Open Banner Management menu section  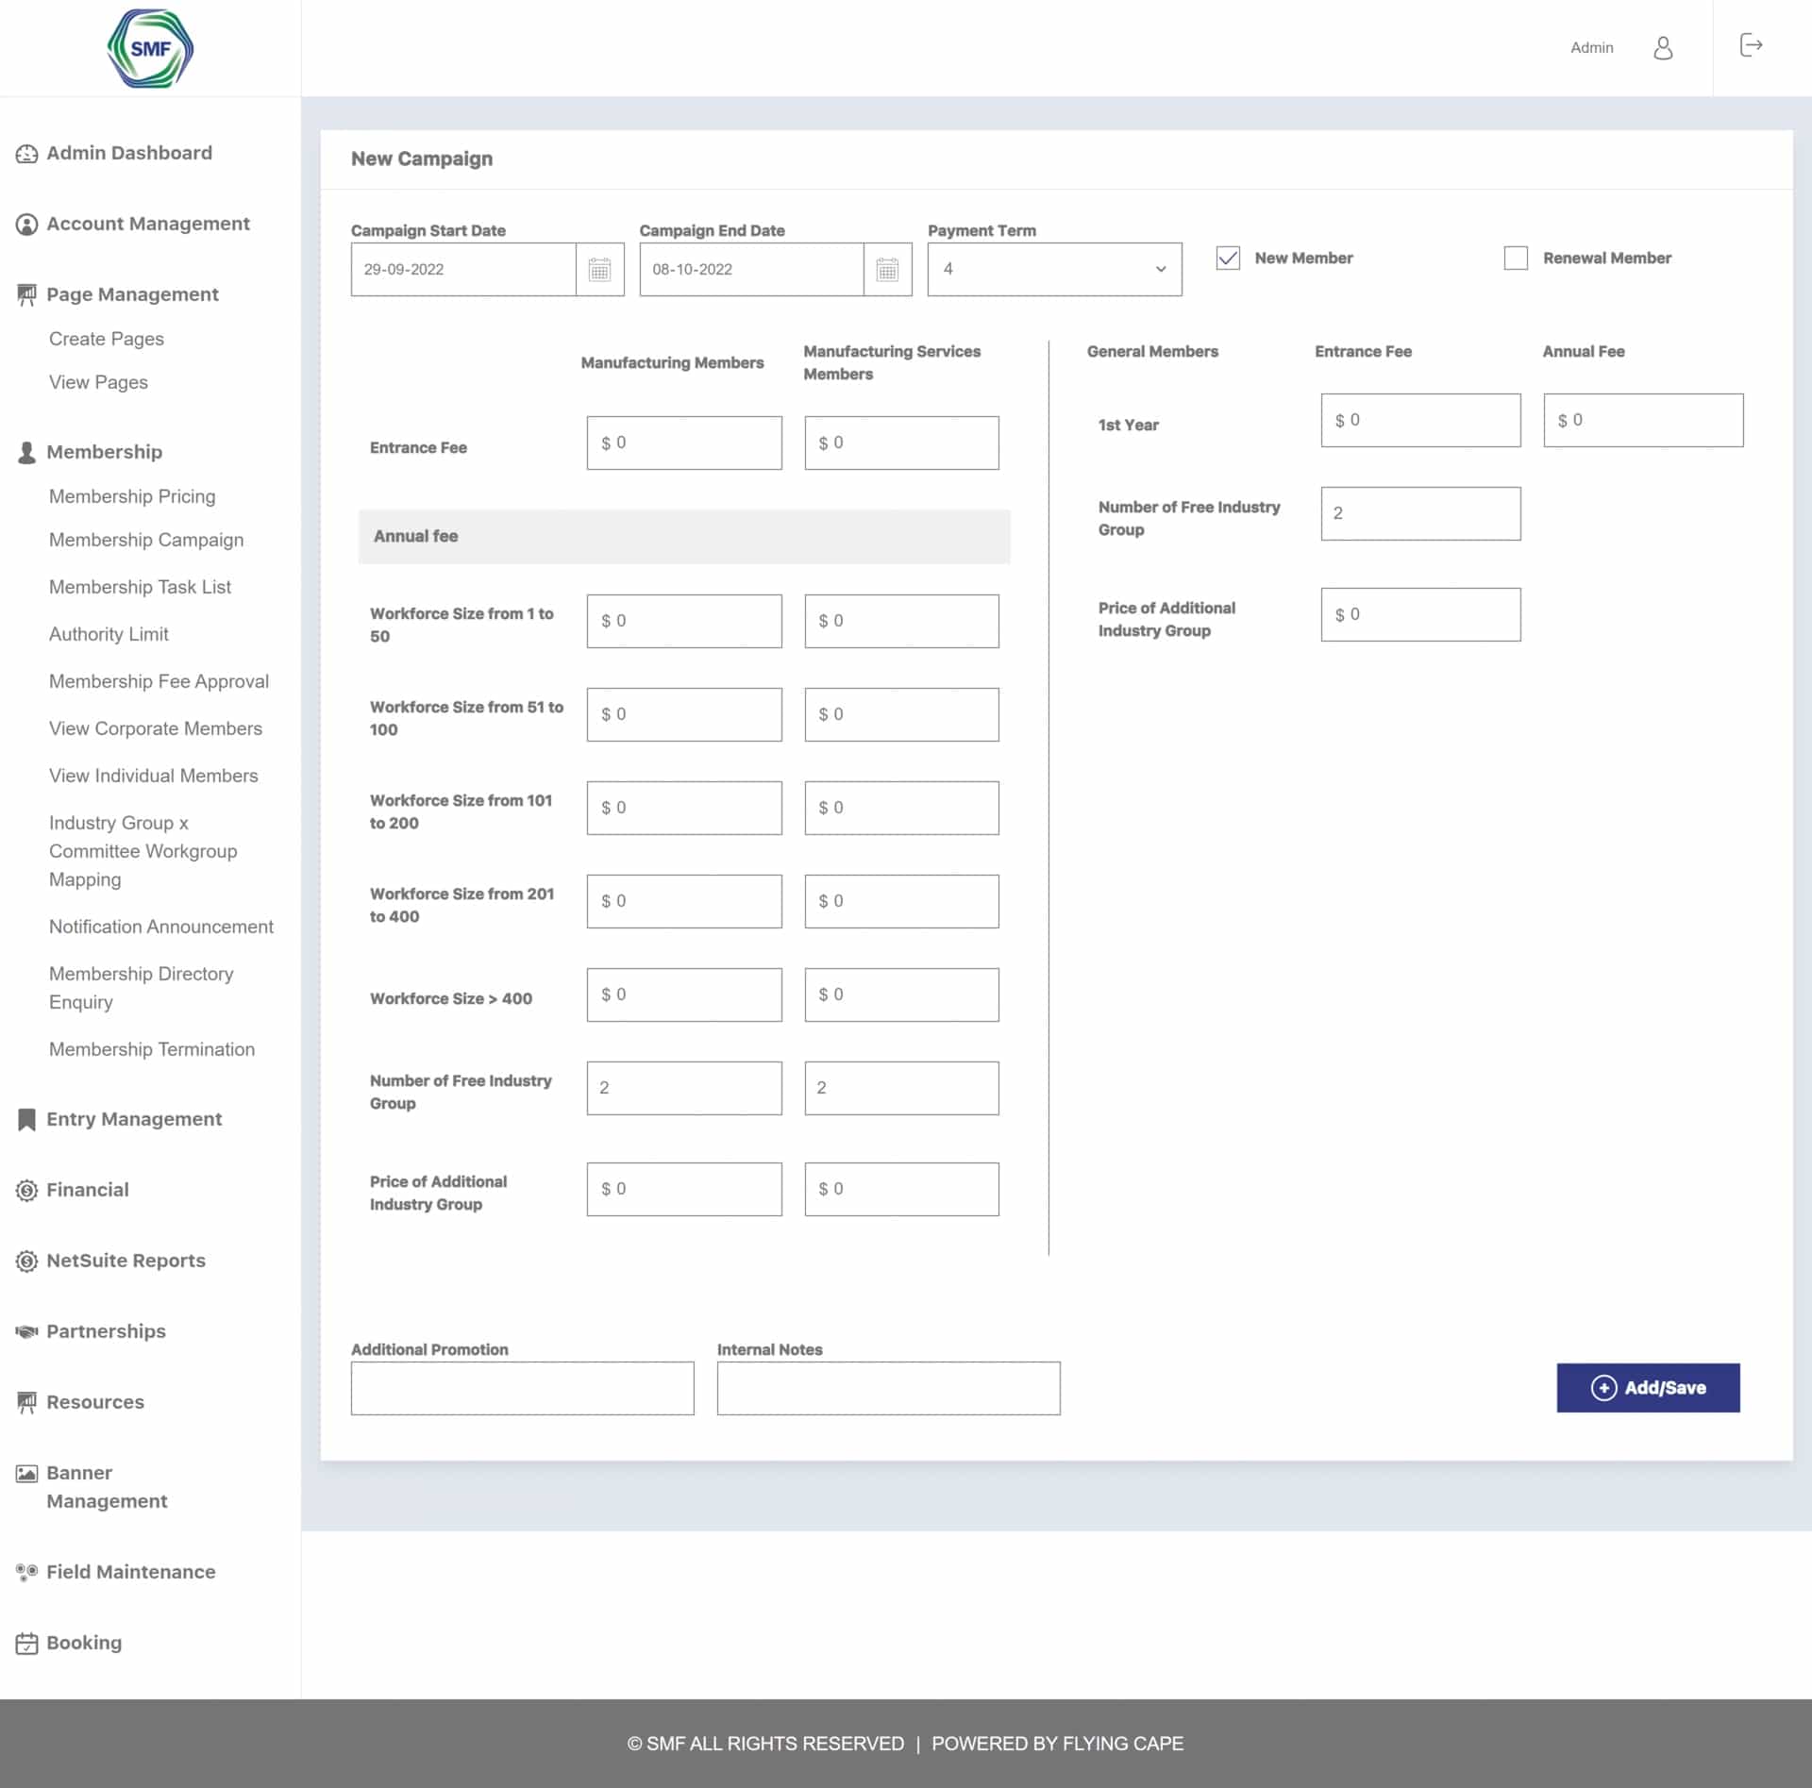pyautogui.click(x=107, y=1487)
